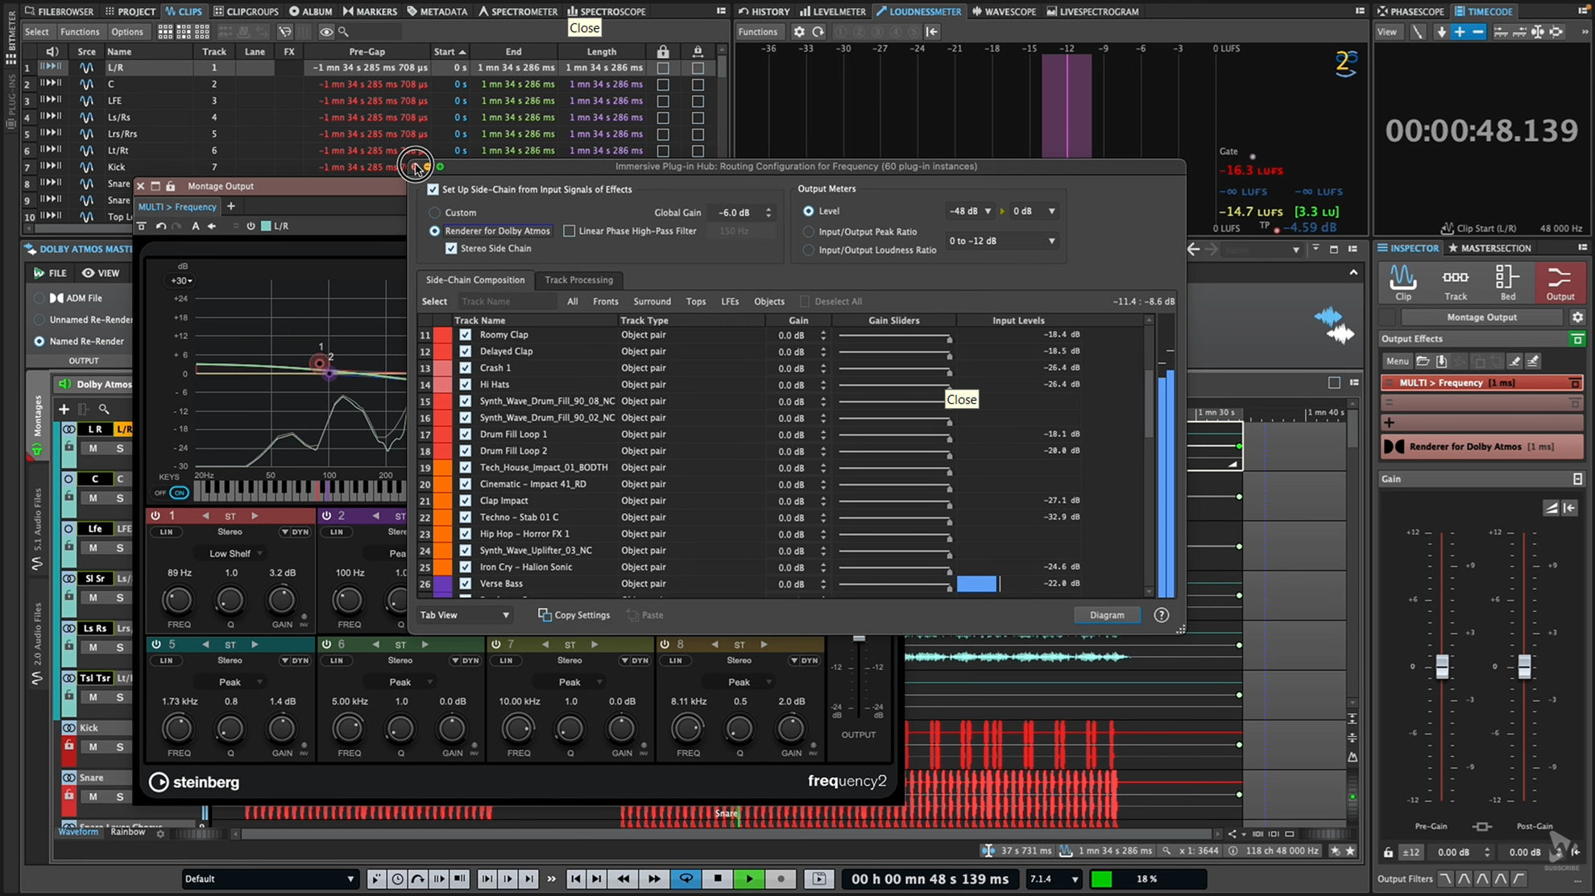This screenshot has height=896, width=1595.
Task: Click the Objects selection filter
Action: pos(769,302)
